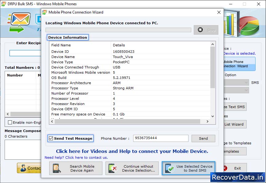Select the Processor Level row

(129, 99)
